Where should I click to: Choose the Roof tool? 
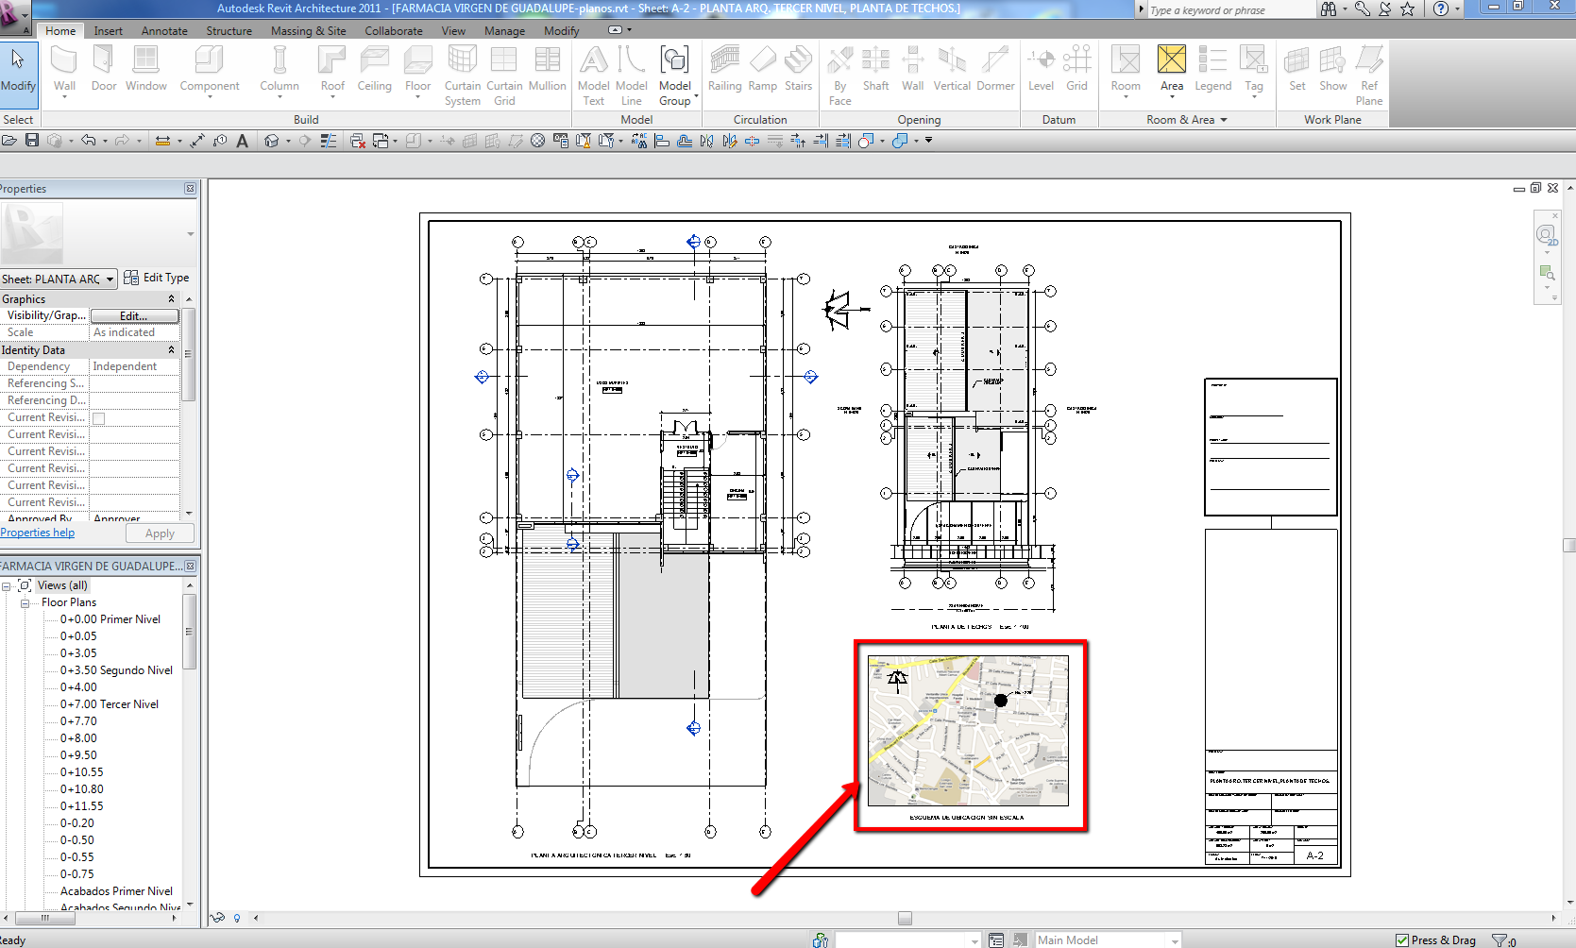tap(332, 69)
